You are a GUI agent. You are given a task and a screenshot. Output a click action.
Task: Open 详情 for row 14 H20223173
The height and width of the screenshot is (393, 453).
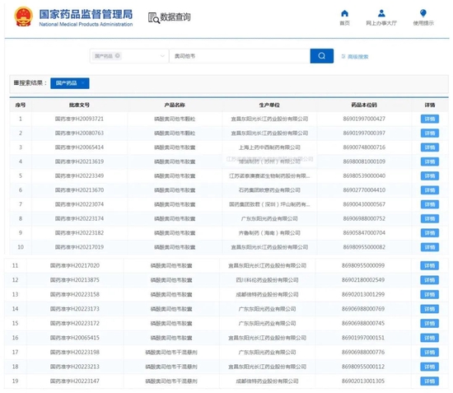click(x=429, y=309)
